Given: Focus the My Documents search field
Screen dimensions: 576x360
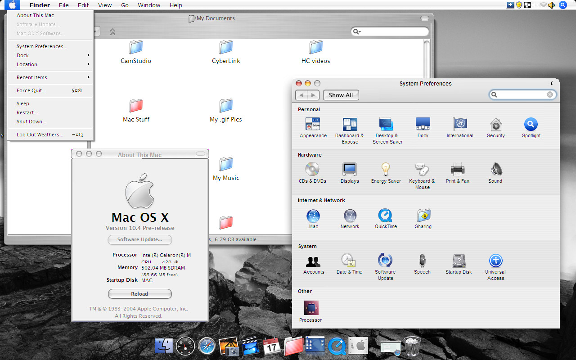Looking at the screenshot, I should click(x=390, y=31).
